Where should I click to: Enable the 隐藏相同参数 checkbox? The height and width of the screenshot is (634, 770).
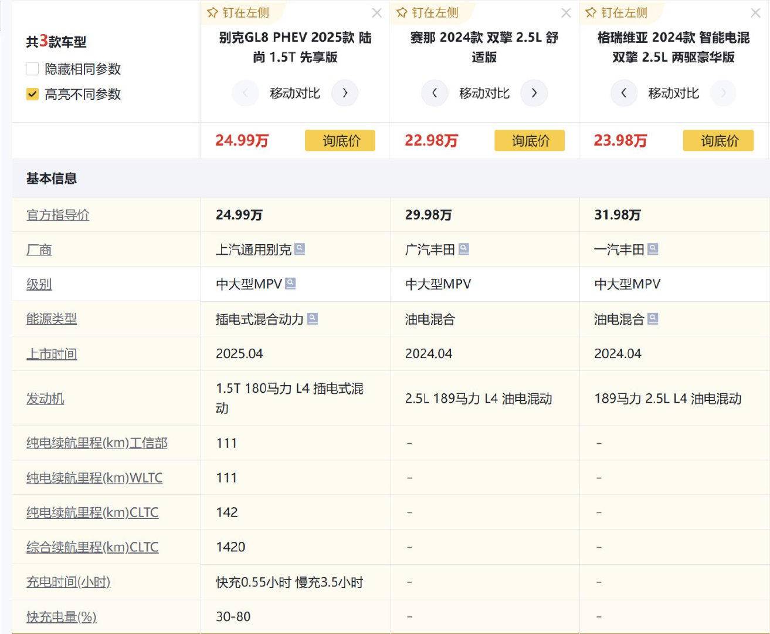(x=33, y=69)
